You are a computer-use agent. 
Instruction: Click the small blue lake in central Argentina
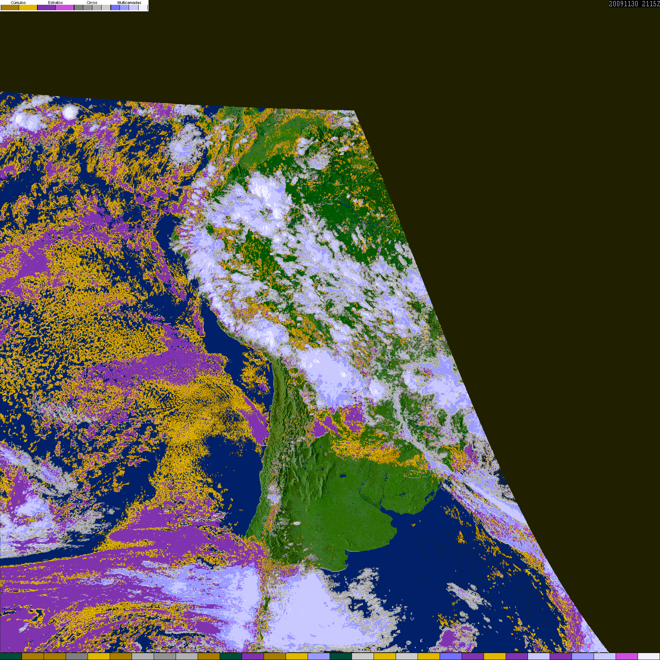tap(343, 476)
